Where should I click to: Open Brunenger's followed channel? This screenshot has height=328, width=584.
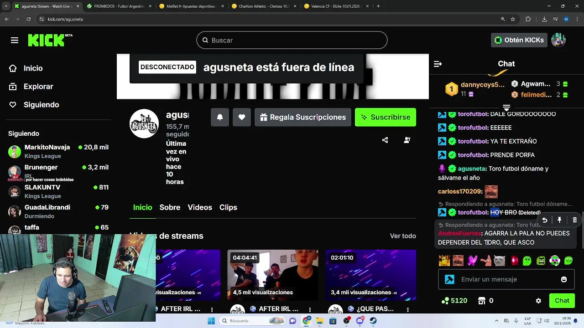[58, 171]
